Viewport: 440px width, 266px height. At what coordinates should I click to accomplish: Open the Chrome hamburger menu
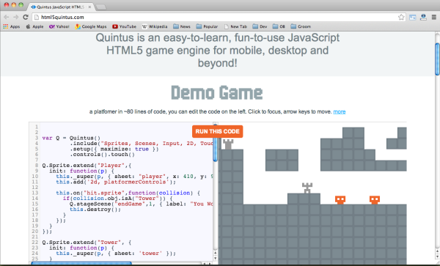(434, 17)
